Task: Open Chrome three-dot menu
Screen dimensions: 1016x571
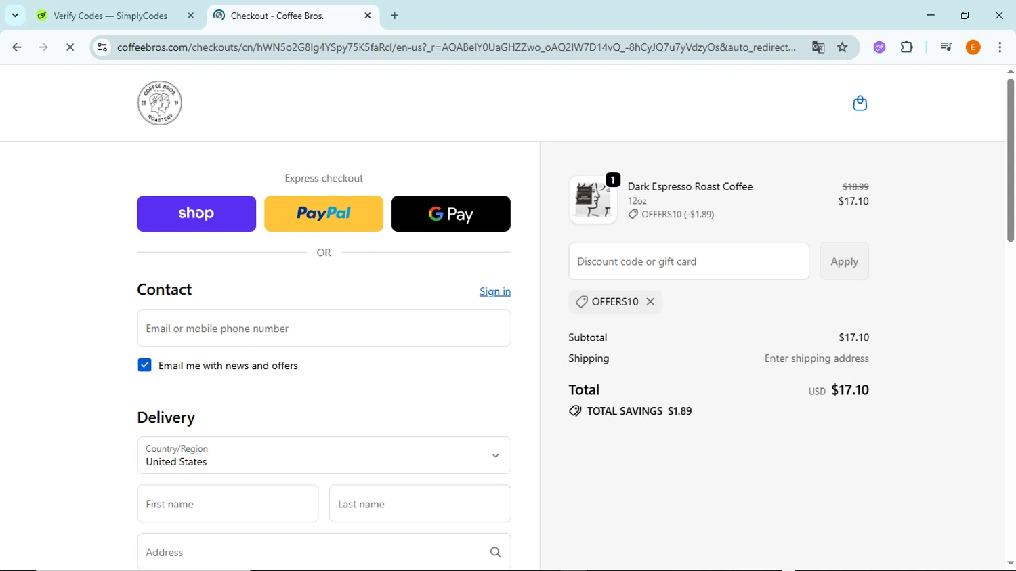Action: point(1000,47)
